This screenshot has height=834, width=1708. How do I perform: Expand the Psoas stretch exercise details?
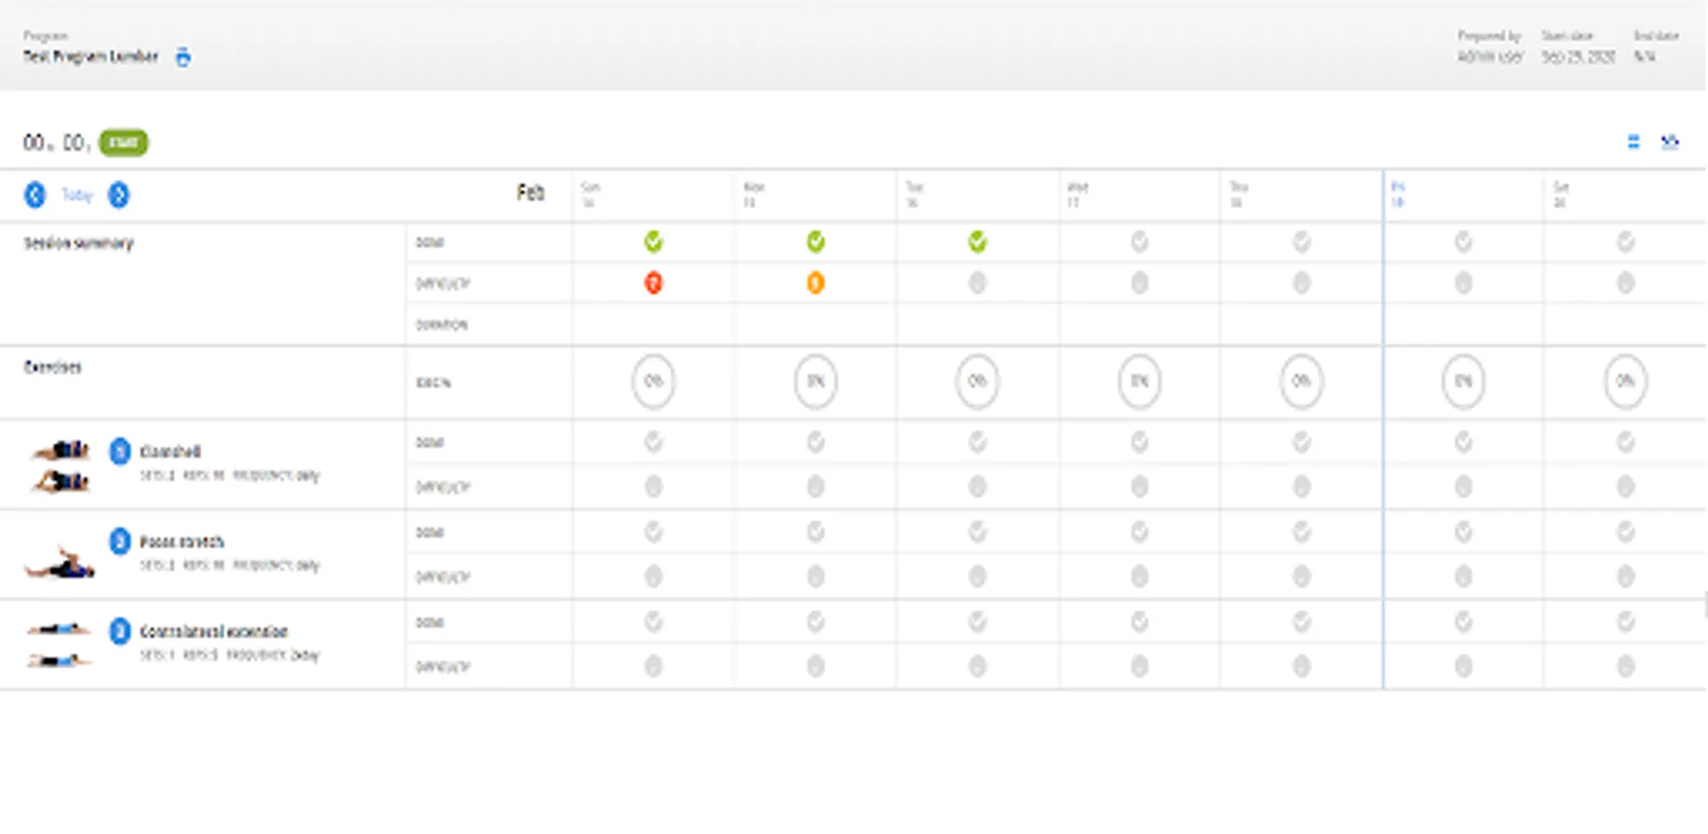[120, 541]
